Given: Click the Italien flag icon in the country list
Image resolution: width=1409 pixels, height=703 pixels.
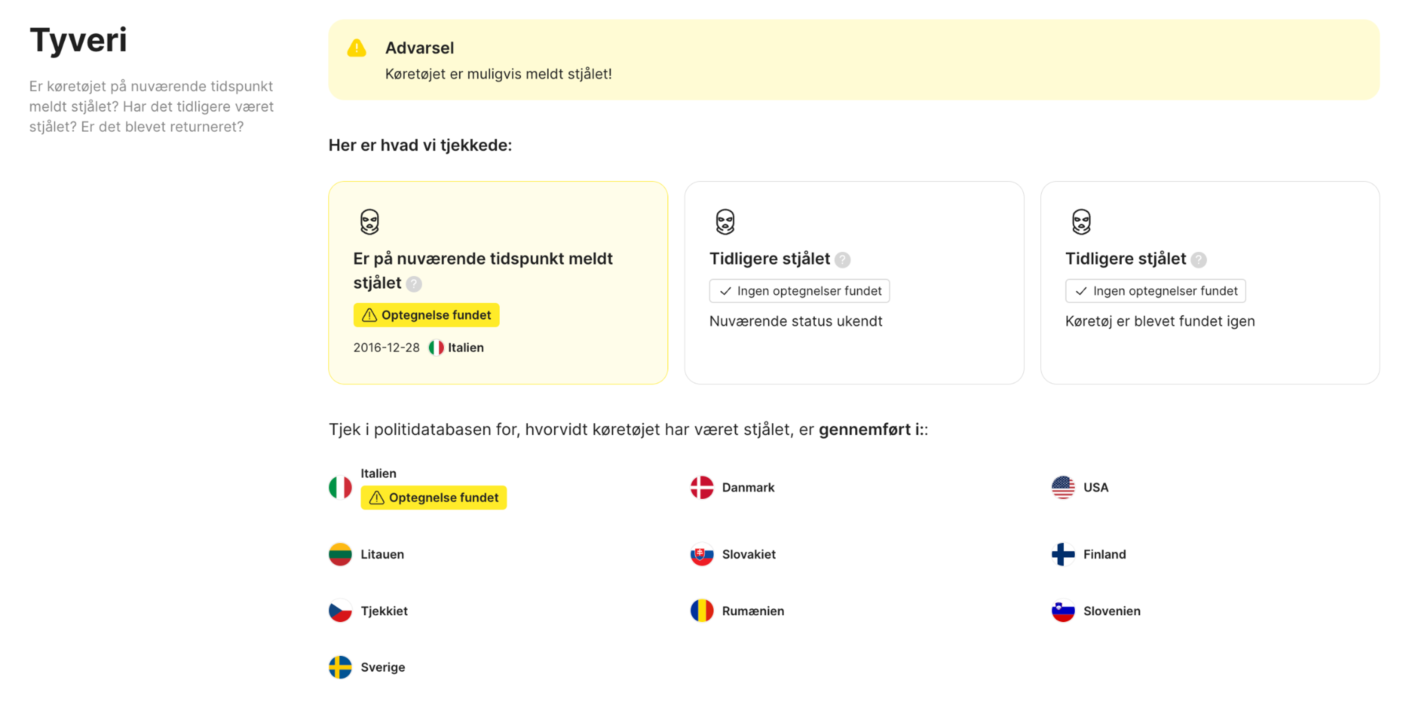Looking at the screenshot, I should [x=341, y=488].
